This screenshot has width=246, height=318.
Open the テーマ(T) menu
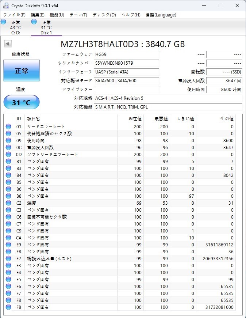(78, 15)
